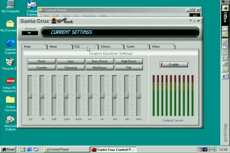Viewport: 230px width, 153px height.
Task: Switch to the Other tab
Action: click(x=162, y=47)
